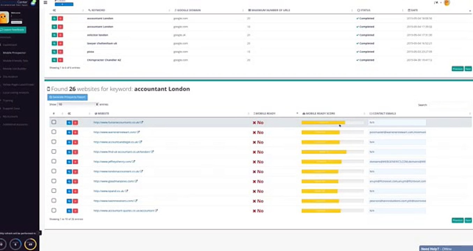This screenshot has height=251, width=473.
Task: Select checkbox for accountant-quotes.co.uk row
Action: [54, 211]
